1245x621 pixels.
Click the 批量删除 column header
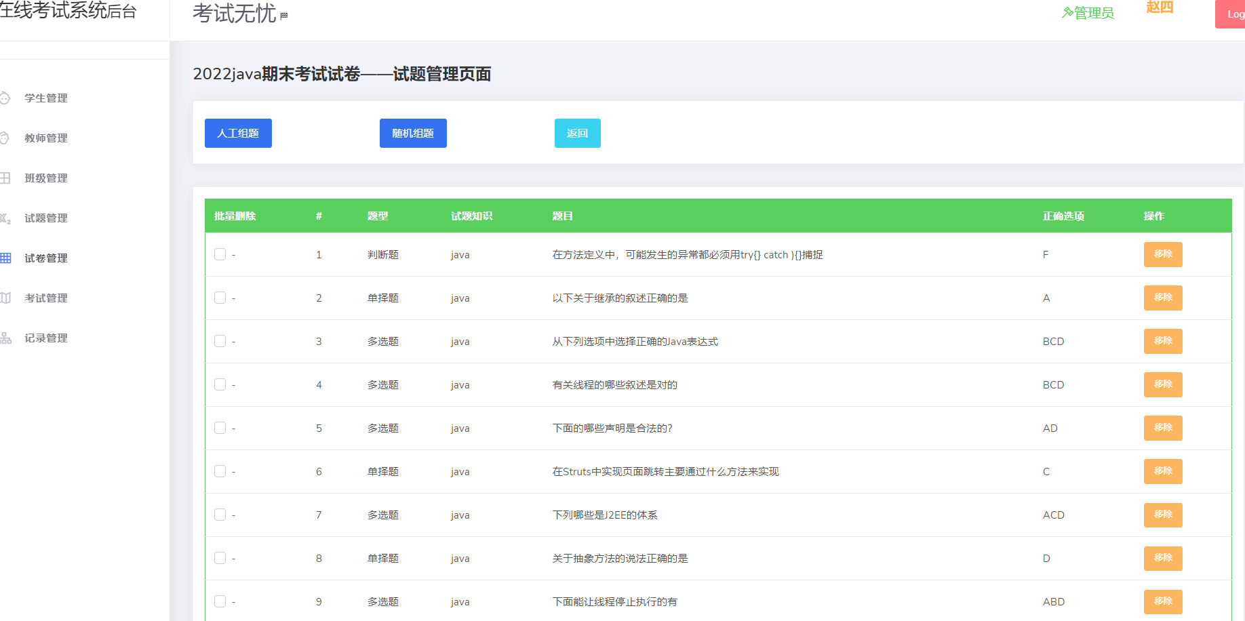click(x=235, y=216)
